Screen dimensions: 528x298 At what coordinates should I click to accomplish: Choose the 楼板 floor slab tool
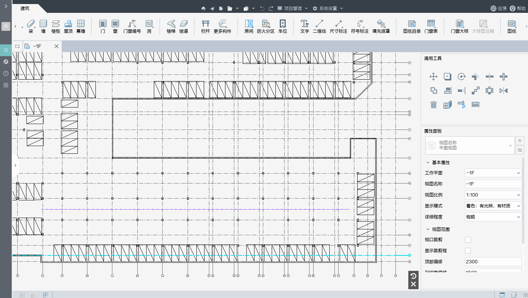(56, 27)
